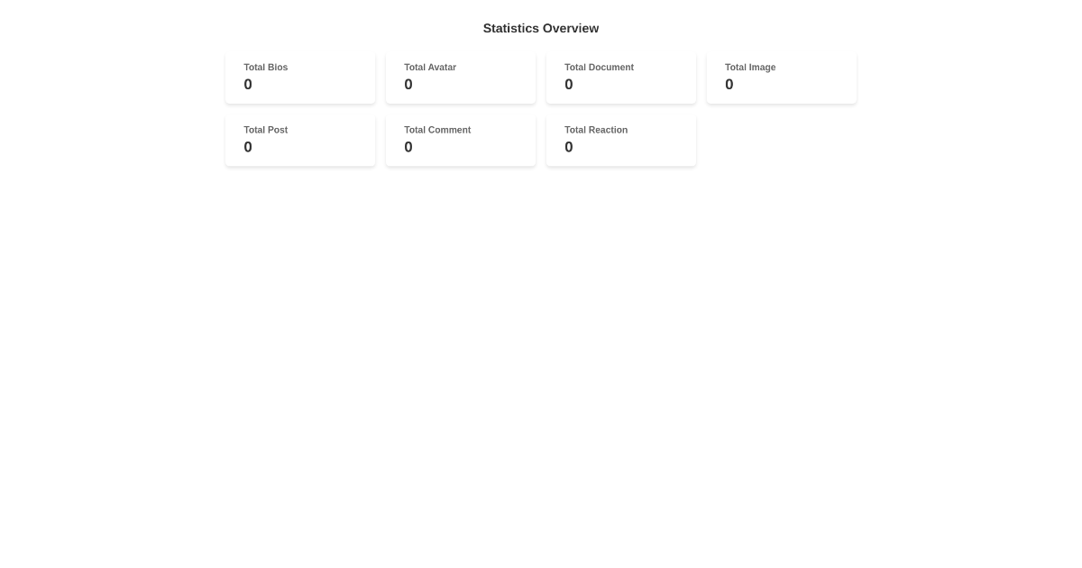Click the Total Document card
Screen dimensions: 1082x568
pyautogui.click(x=620, y=77)
